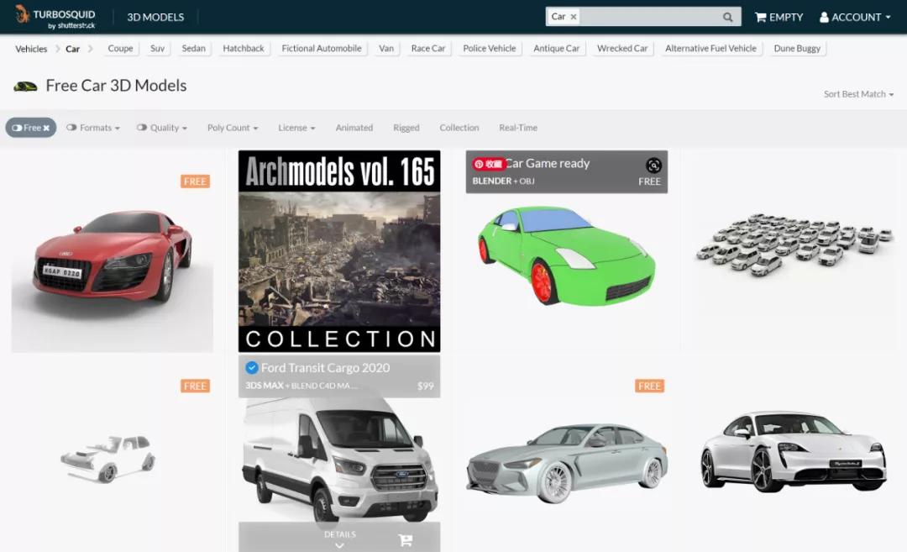Image resolution: width=907 pixels, height=552 pixels.
Task: Filter by Real-Time models
Action: (x=518, y=128)
